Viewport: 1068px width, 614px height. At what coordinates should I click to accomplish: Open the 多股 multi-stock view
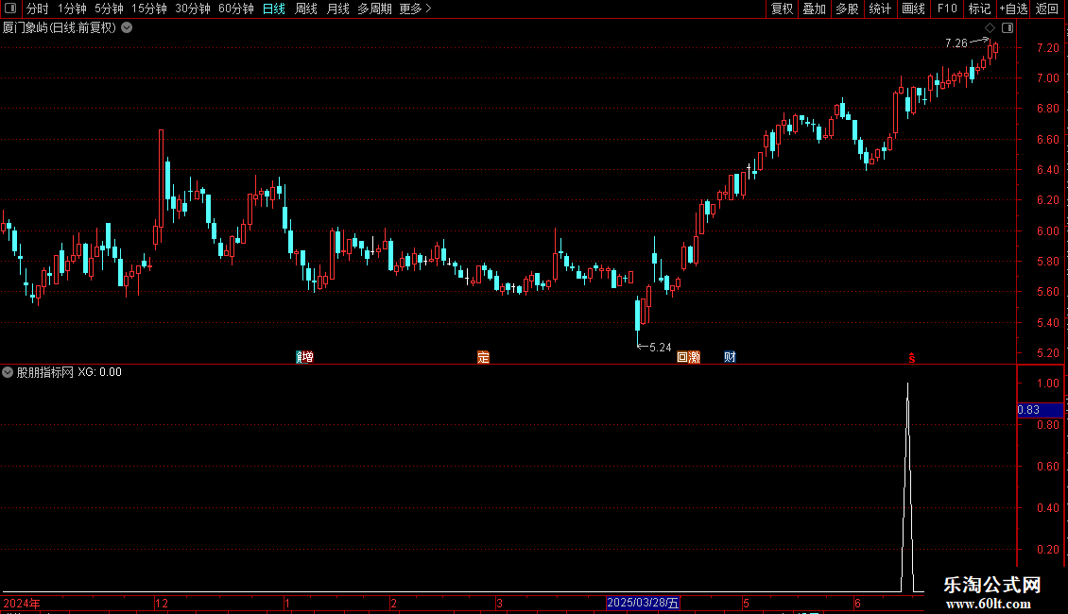(x=847, y=9)
